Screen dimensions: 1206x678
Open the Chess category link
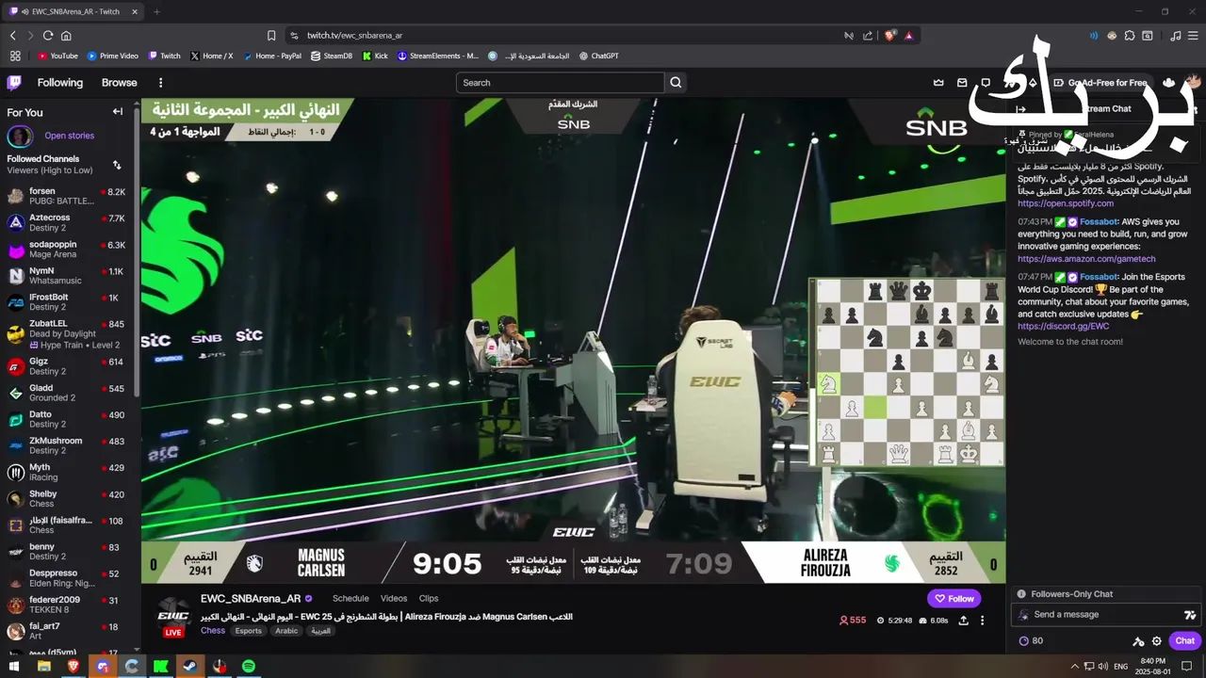point(213,631)
